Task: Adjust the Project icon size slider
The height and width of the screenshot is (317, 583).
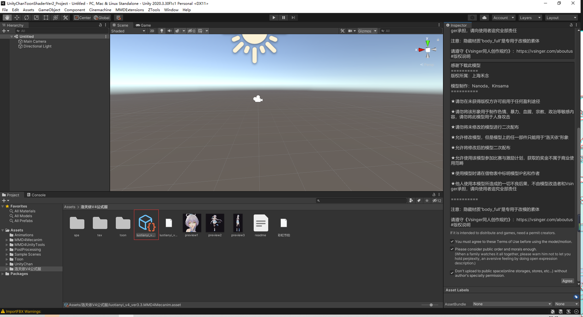Action: (x=430, y=305)
